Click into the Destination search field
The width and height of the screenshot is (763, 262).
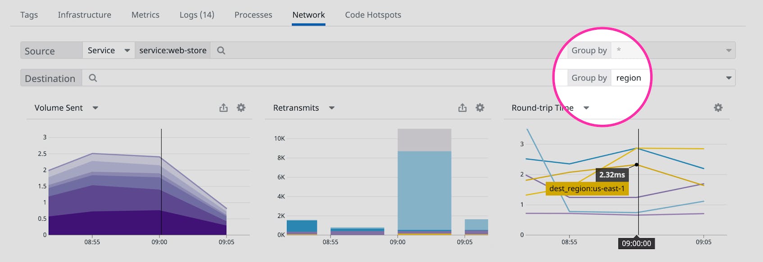coord(315,78)
